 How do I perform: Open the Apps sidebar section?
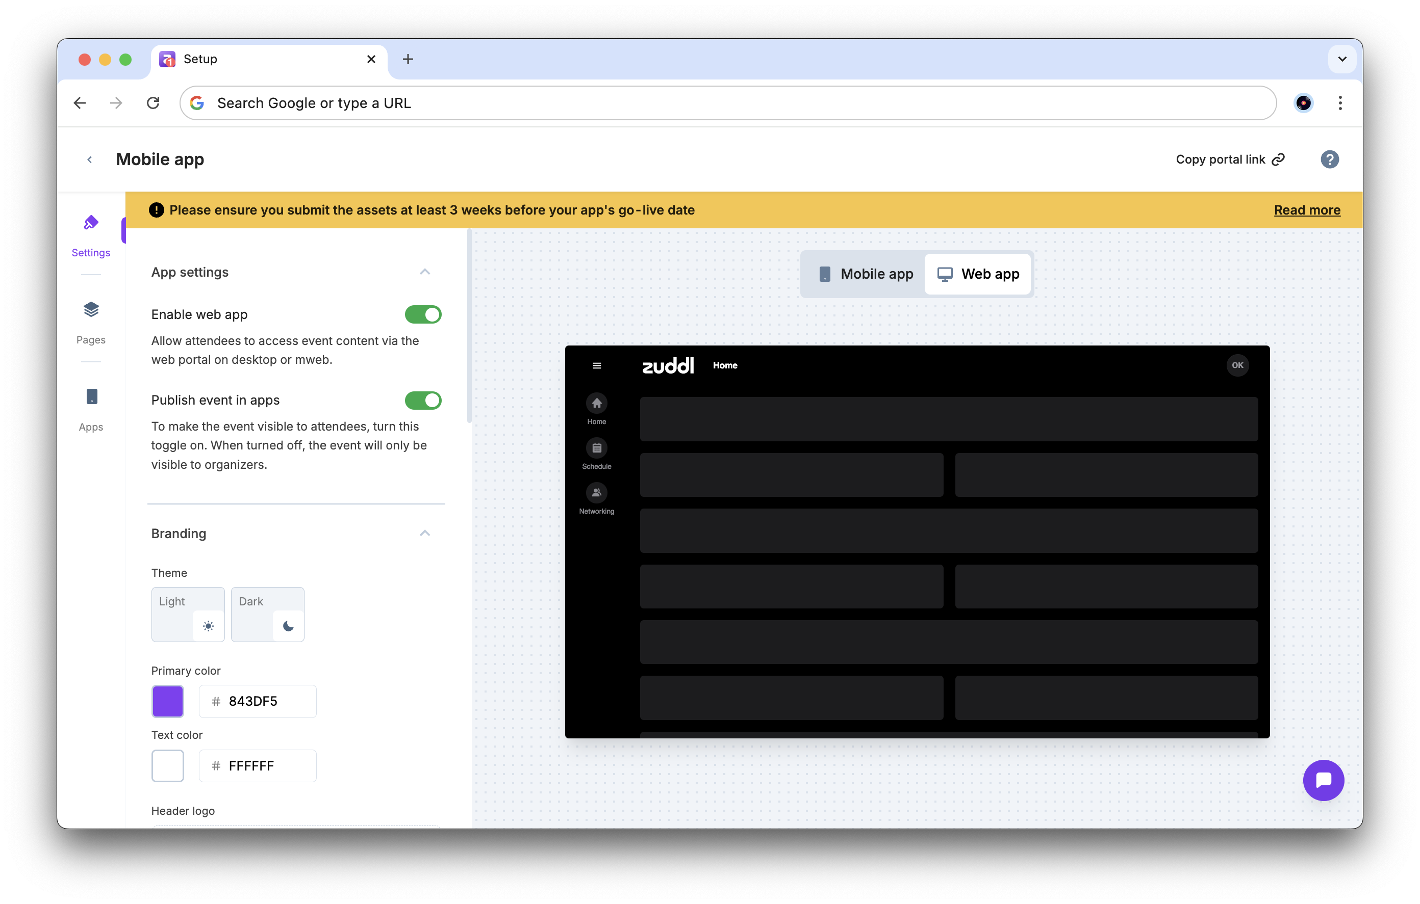click(91, 409)
